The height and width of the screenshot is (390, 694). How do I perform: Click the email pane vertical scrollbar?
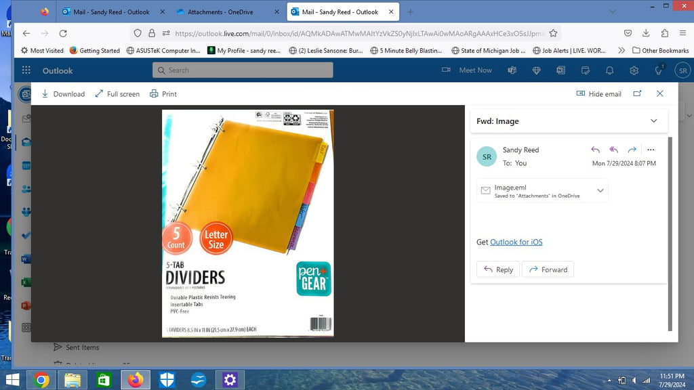(x=670, y=234)
